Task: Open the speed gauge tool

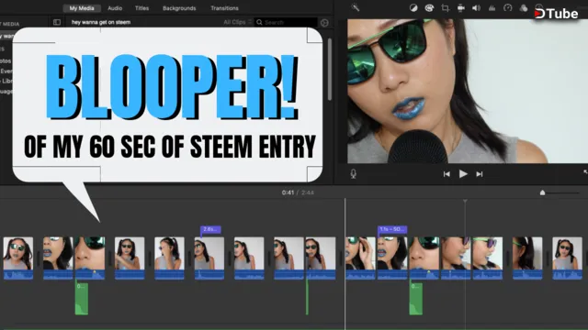Action: click(x=508, y=8)
